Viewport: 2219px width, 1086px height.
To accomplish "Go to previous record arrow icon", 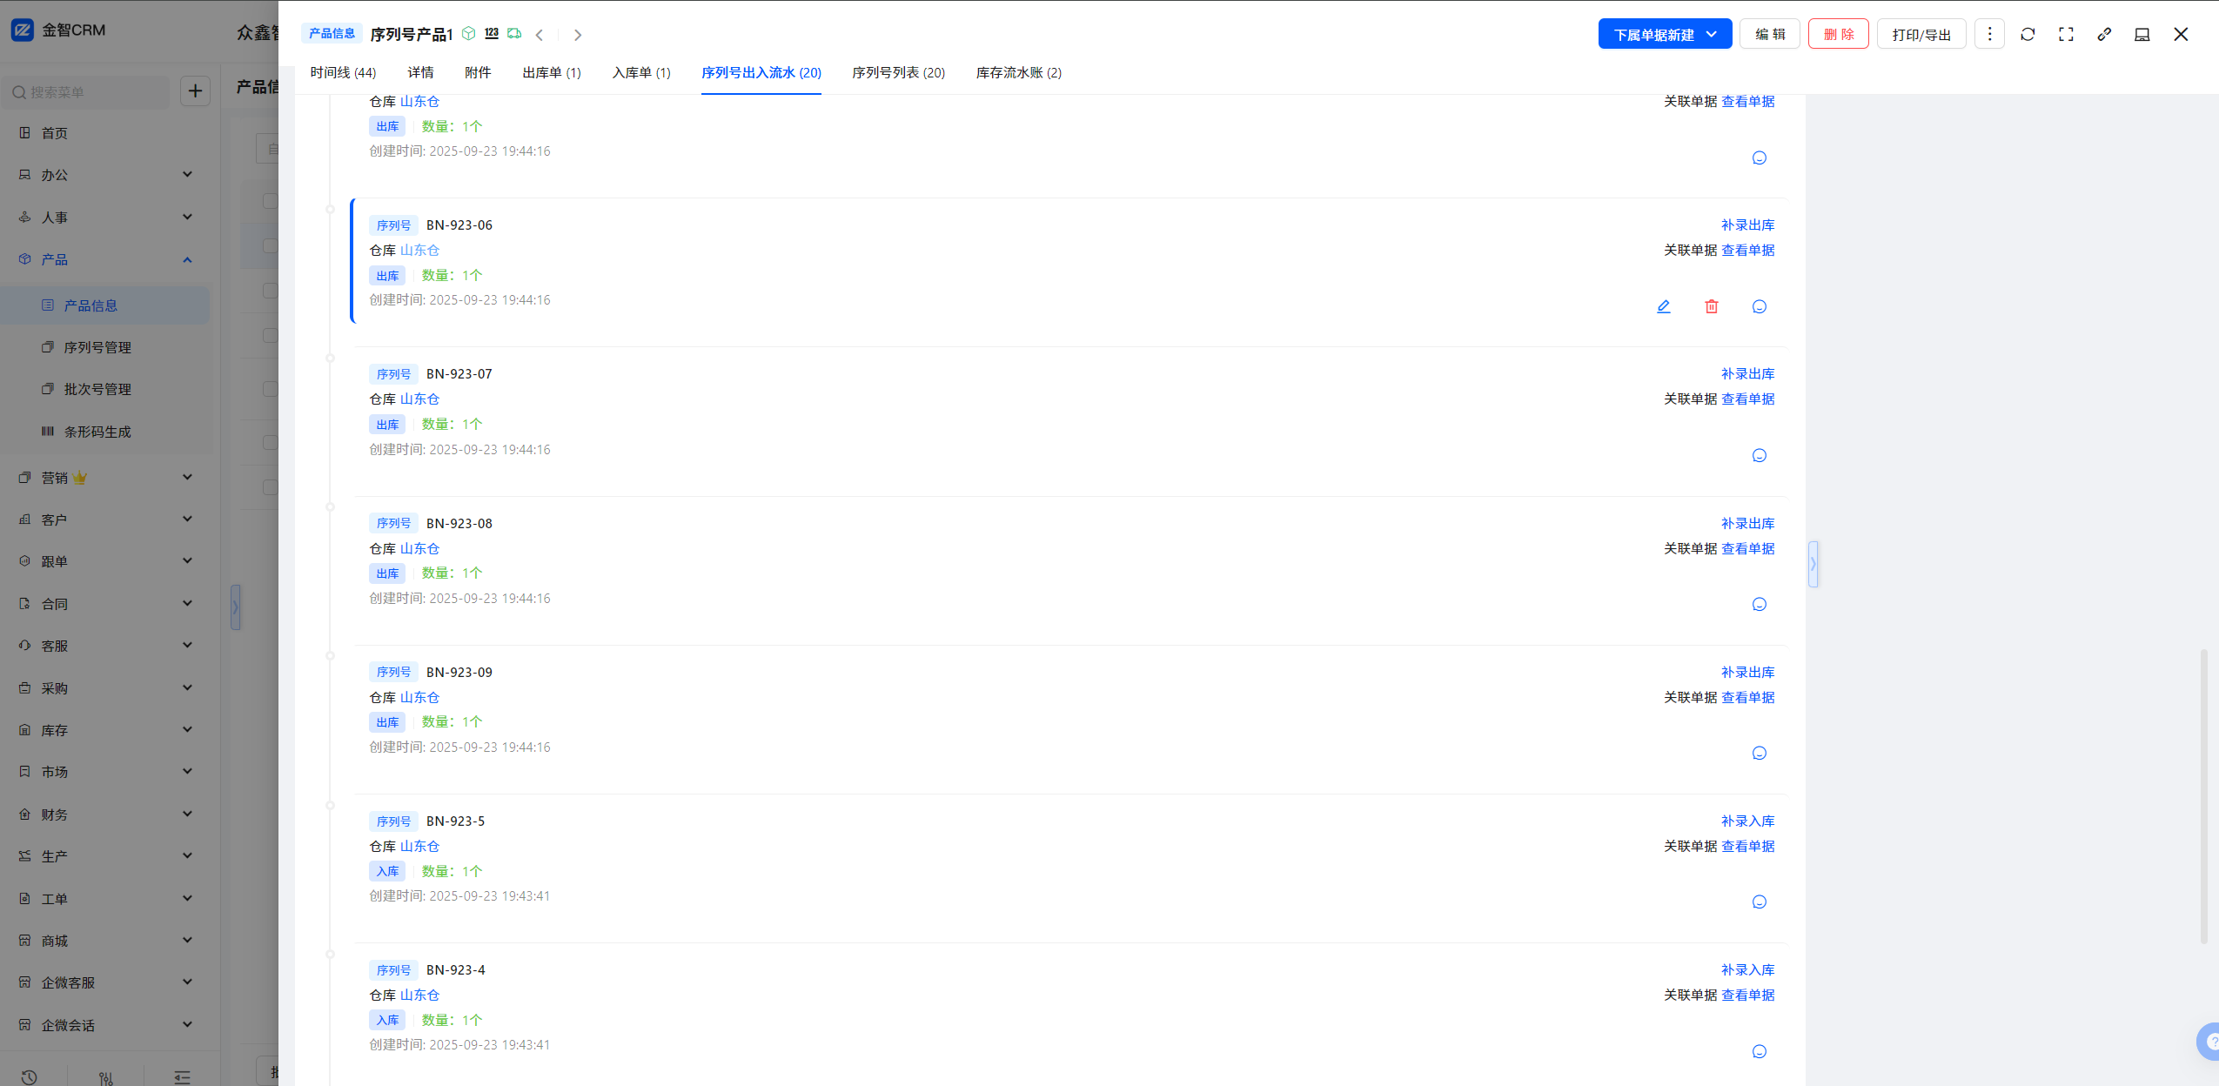I will pos(540,35).
